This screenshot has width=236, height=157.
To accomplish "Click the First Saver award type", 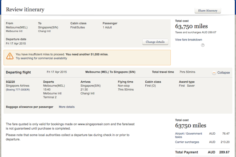I will [187, 86].
